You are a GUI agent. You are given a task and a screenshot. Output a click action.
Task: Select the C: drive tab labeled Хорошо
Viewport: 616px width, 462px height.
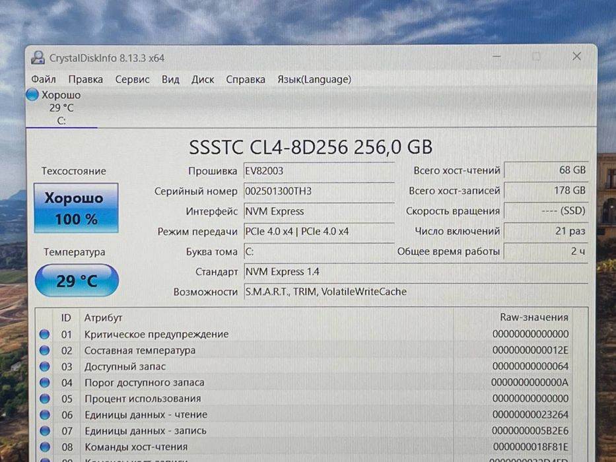[61, 107]
